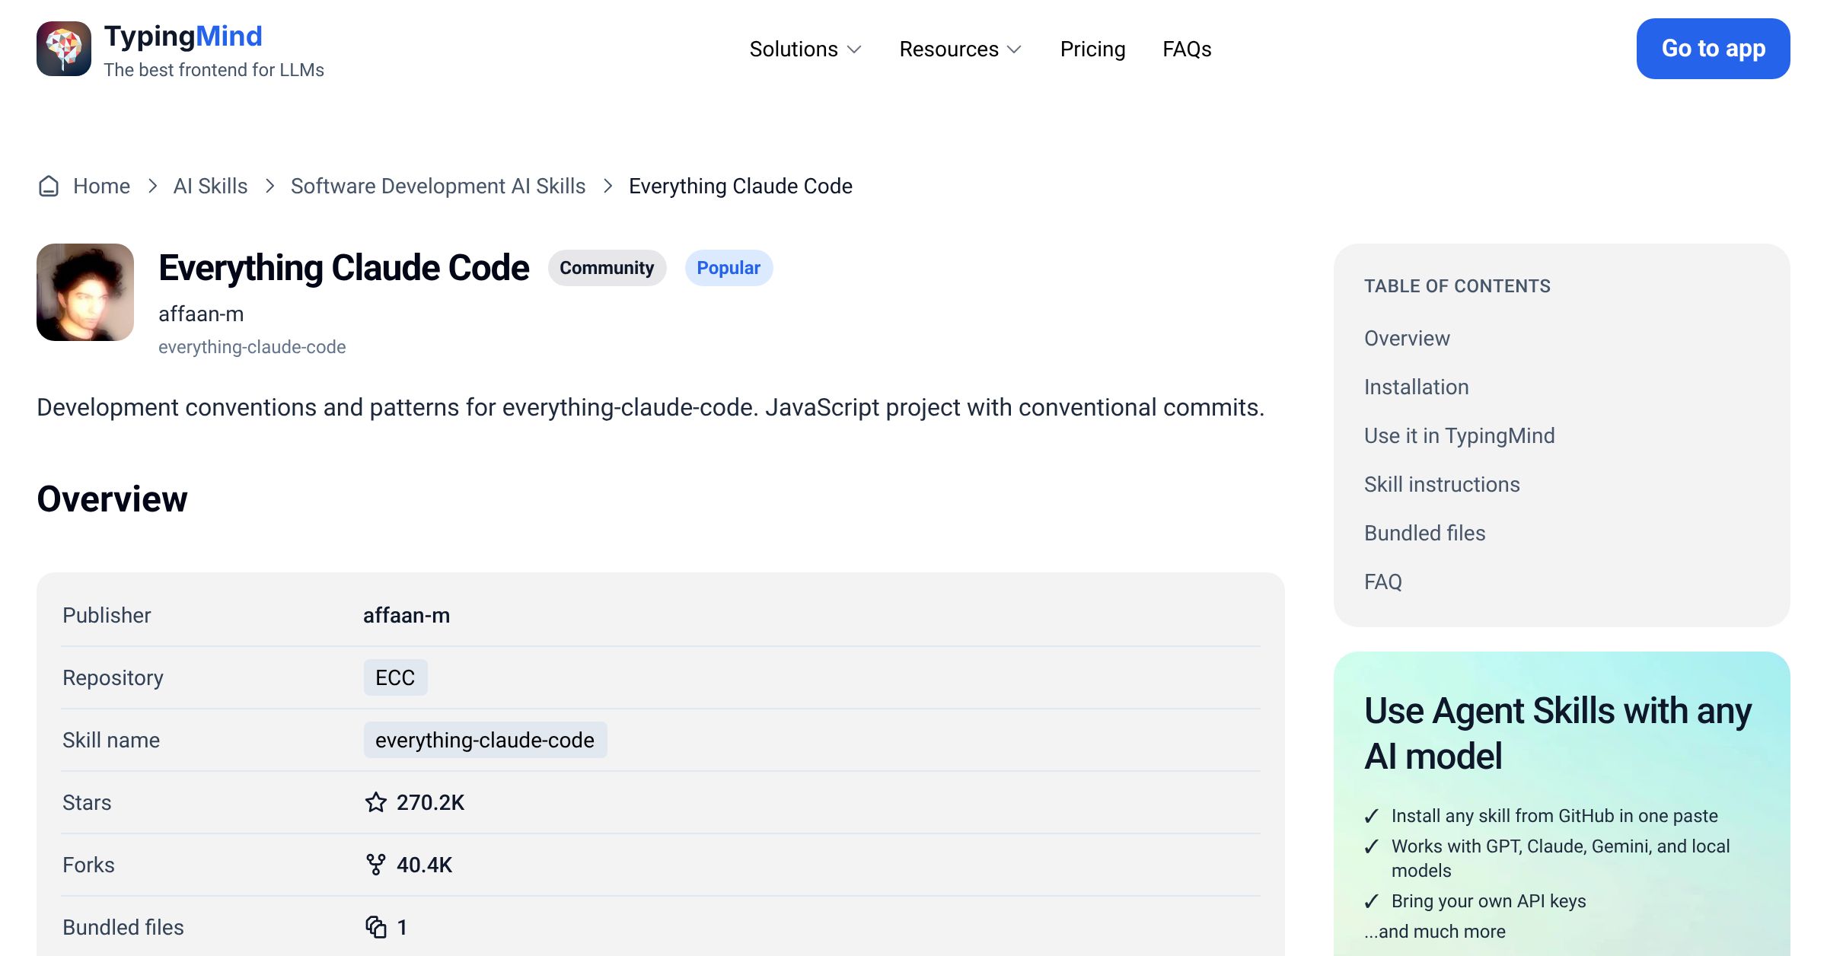Viewport: 1827px width, 956px height.
Task: Jump to Bundled files in contents
Action: [1424, 533]
